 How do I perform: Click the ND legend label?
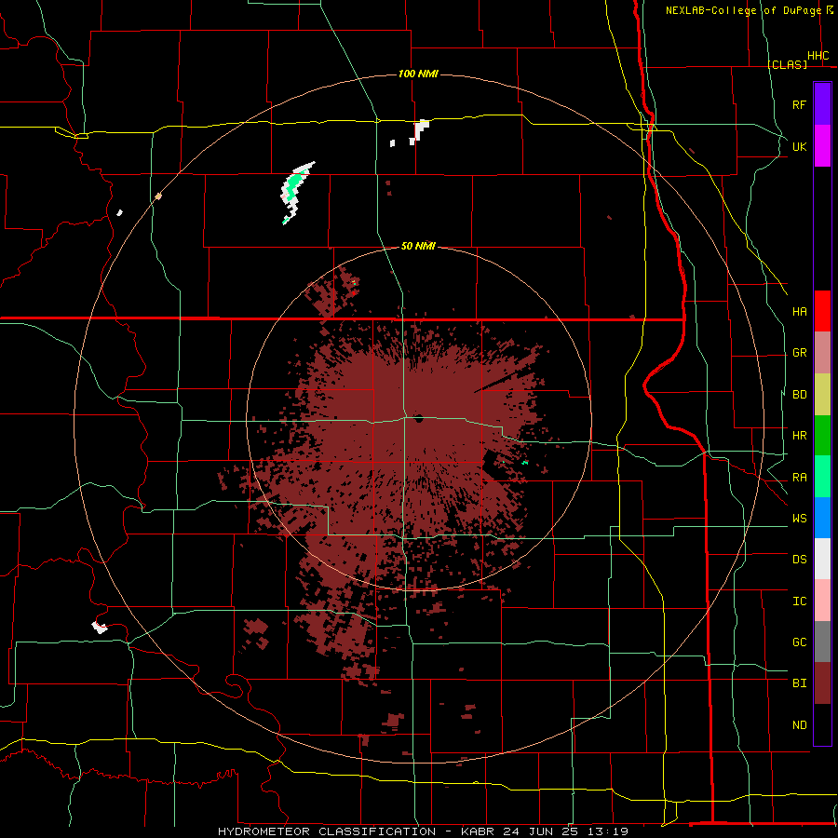click(x=799, y=725)
